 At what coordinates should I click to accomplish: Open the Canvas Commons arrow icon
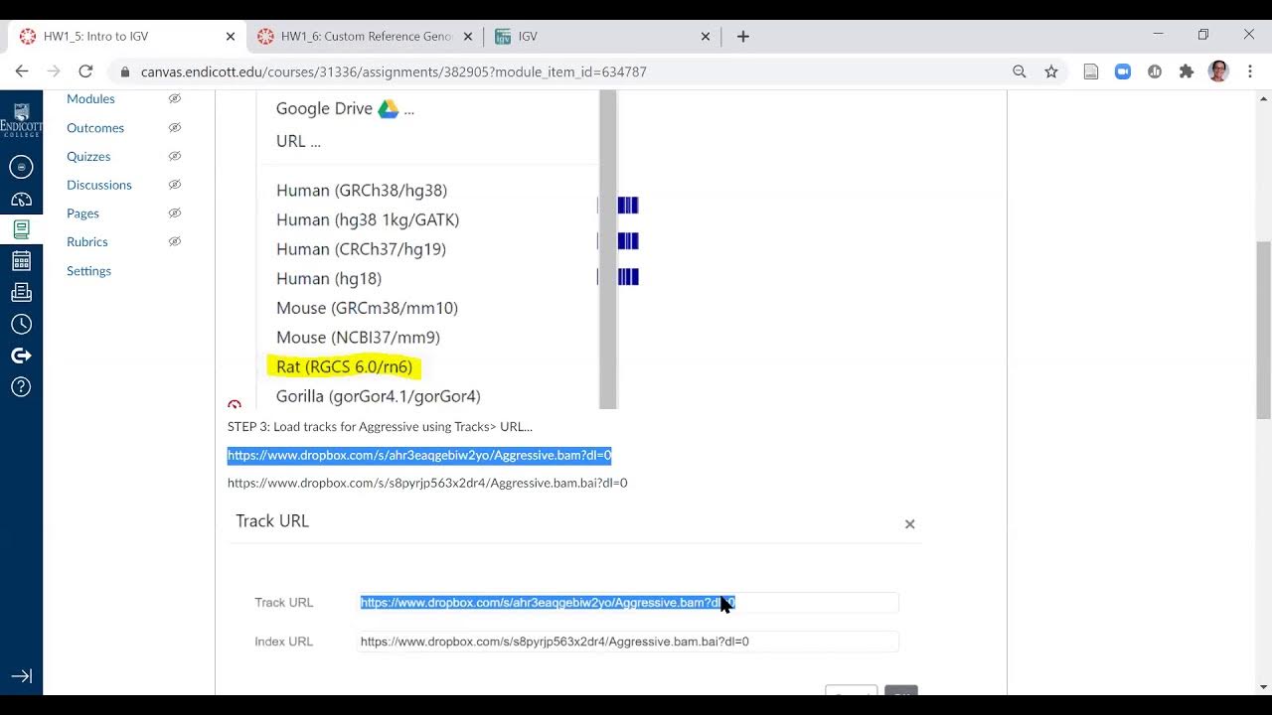pos(21,356)
